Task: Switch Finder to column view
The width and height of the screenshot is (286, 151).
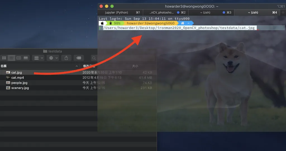Action: tap(19, 58)
